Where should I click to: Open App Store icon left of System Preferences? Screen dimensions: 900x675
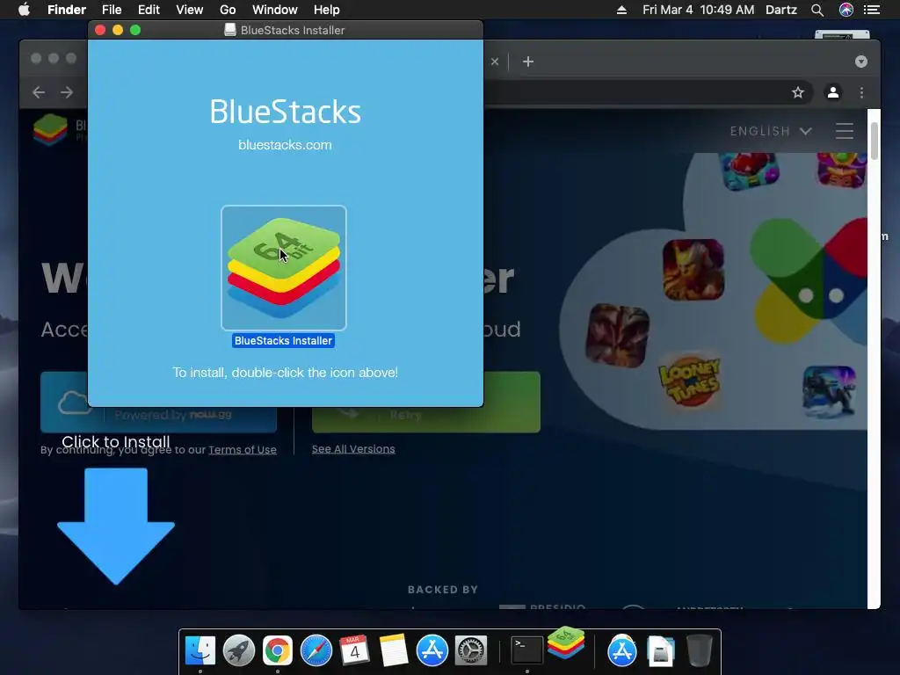point(432,650)
